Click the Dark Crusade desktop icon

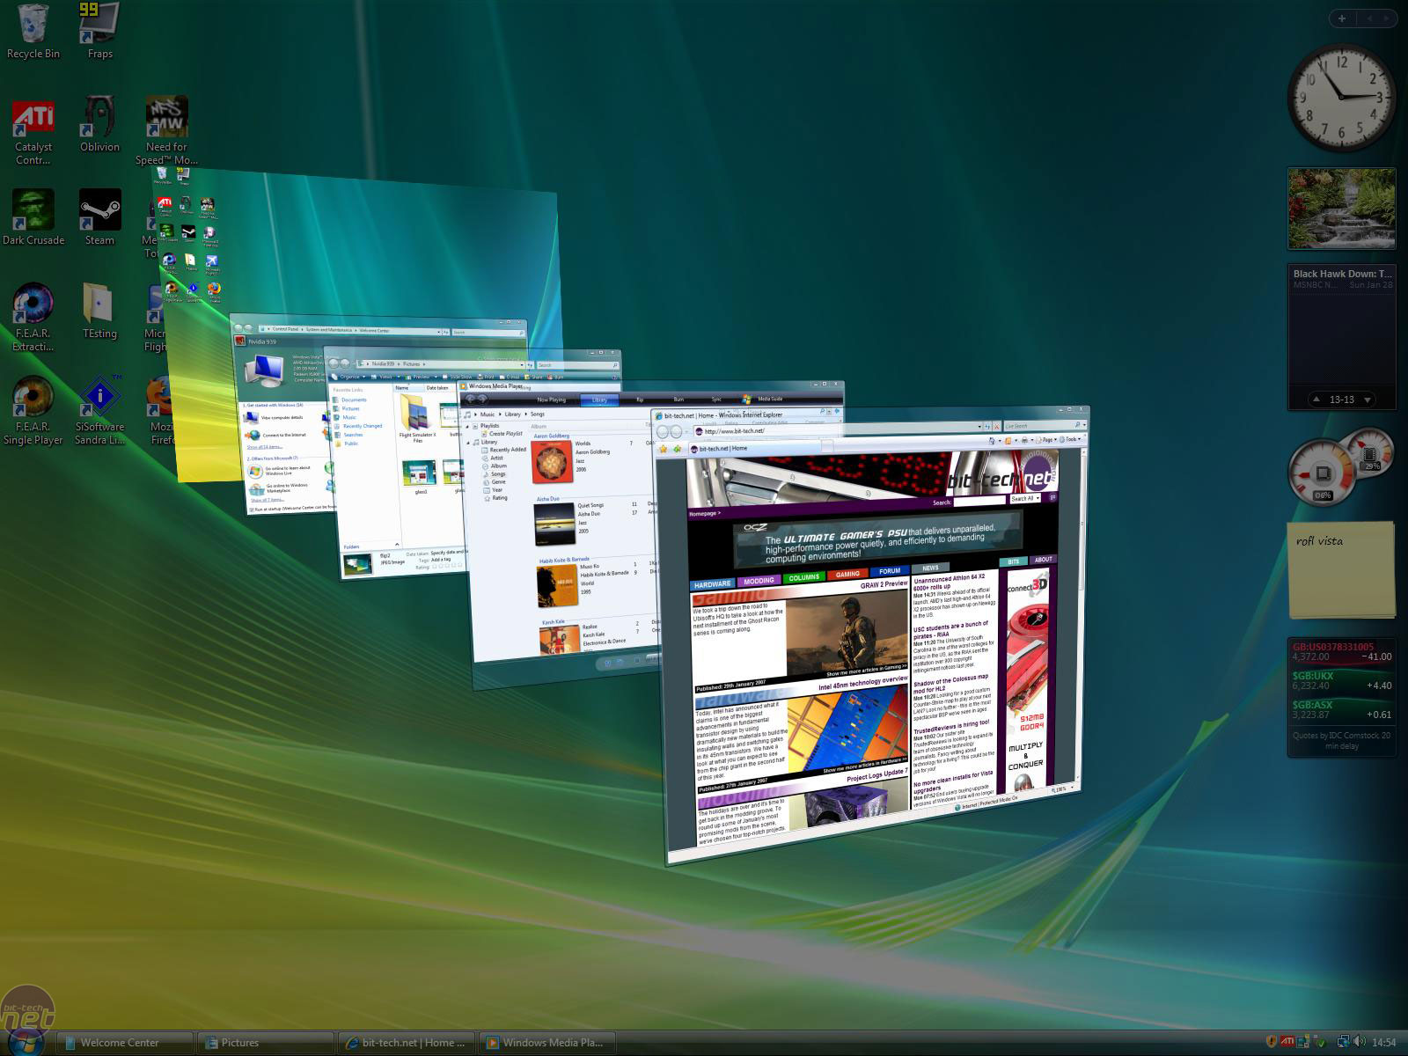33,218
